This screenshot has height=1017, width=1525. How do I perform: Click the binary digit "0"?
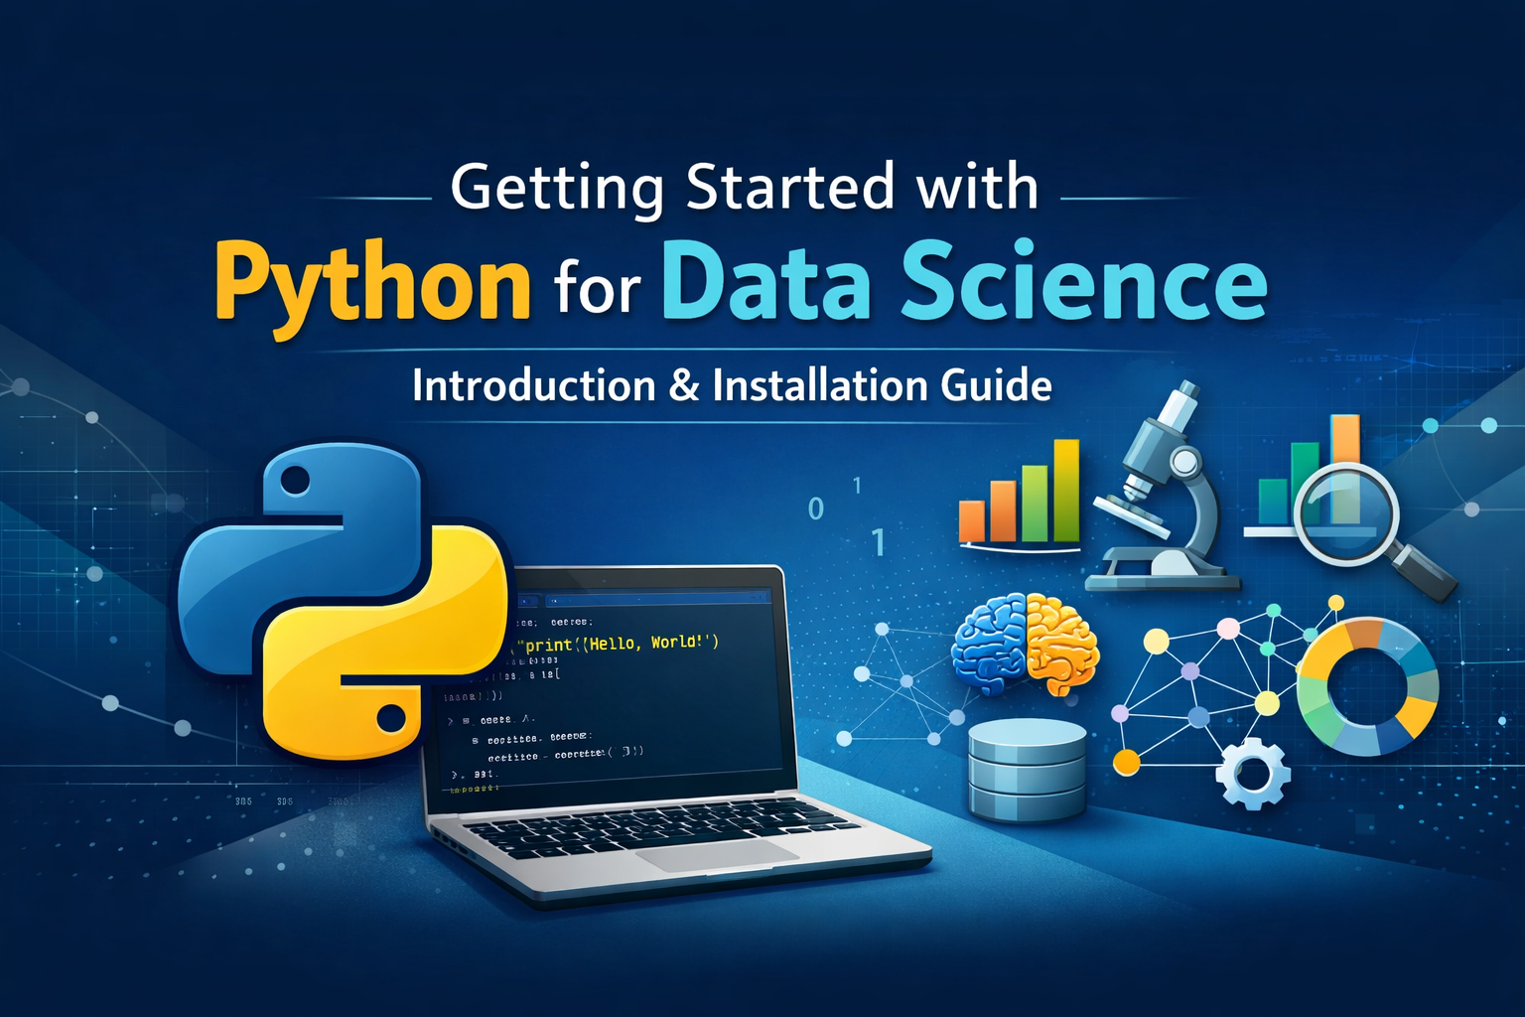point(815,508)
